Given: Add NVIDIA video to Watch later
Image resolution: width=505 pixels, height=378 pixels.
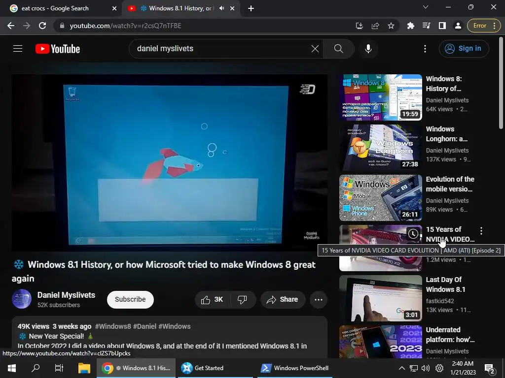Looking at the screenshot, I should 413,234.
